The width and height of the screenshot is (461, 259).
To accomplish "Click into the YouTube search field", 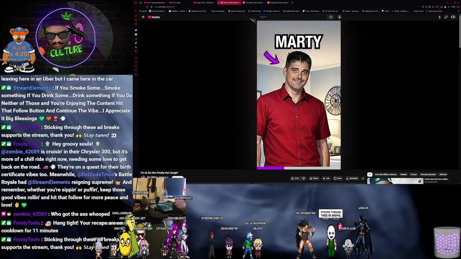I will [x=292, y=17].
